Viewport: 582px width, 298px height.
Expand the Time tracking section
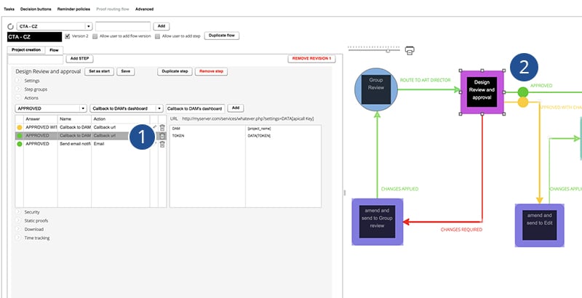18,238
